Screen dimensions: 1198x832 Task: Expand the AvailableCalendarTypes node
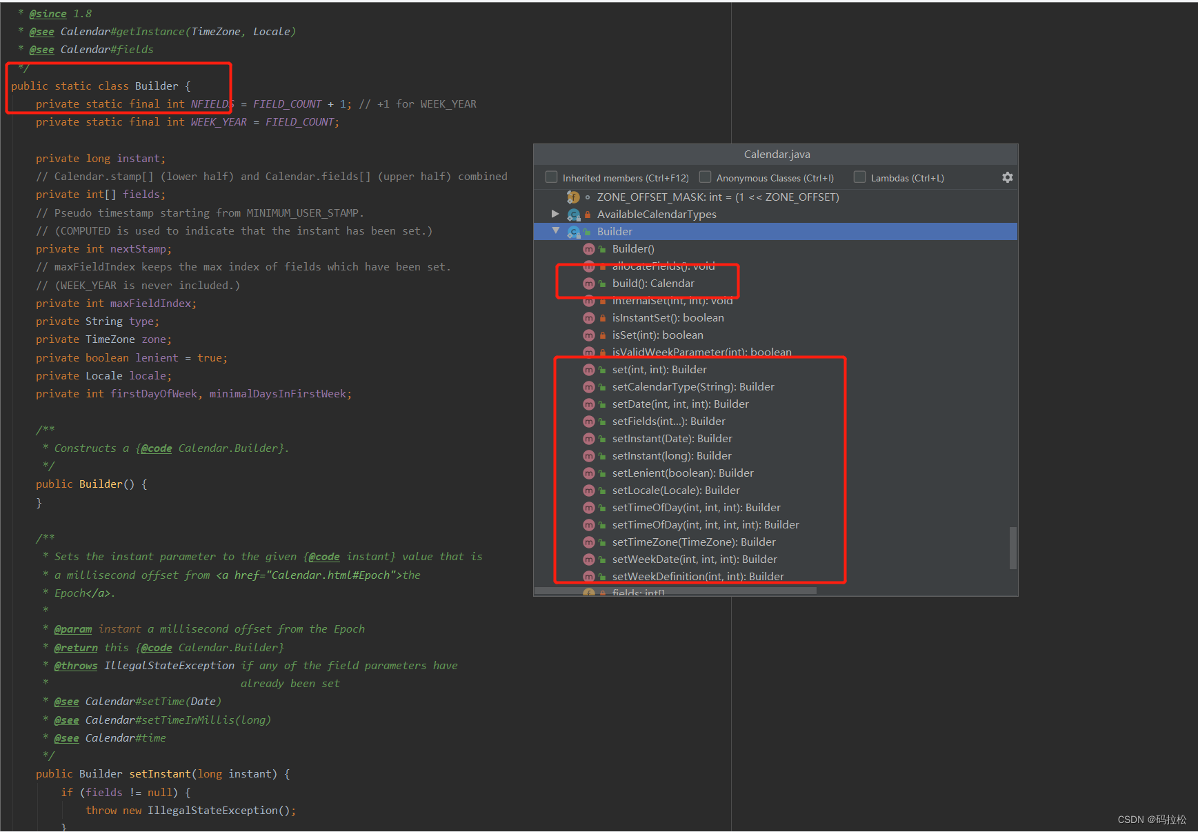555,214
